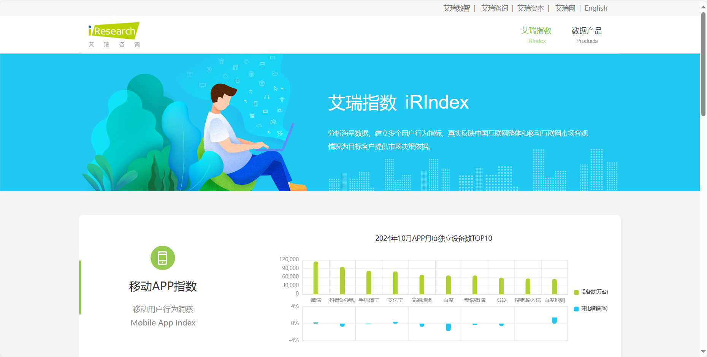The width and height of the screenshot is (707, 357).
Task: Switch site language to English
Action: coord(596,8)
